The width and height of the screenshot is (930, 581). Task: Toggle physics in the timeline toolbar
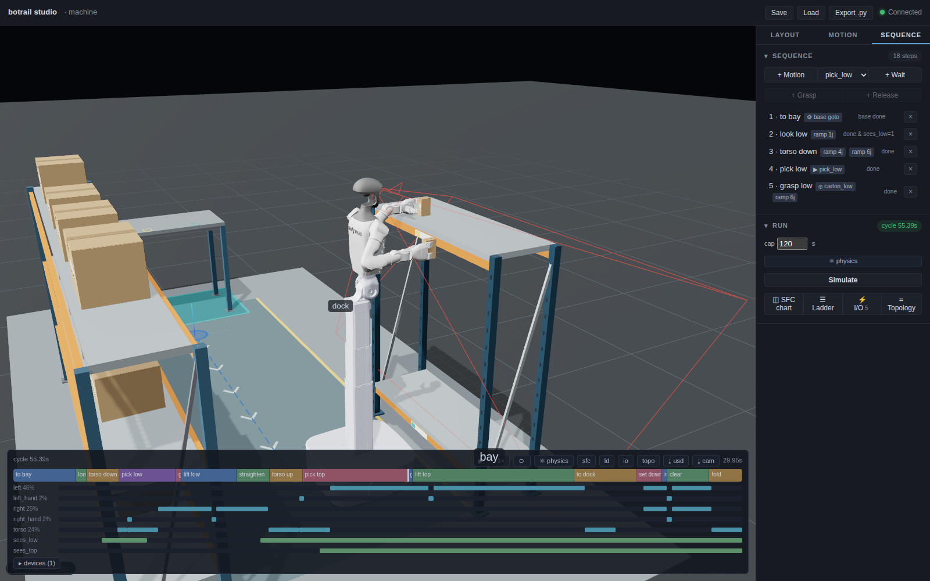pos(554,461)
